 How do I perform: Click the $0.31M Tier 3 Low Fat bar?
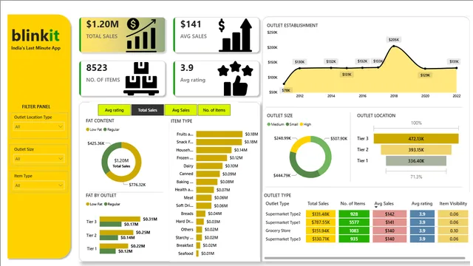[120, 219]
